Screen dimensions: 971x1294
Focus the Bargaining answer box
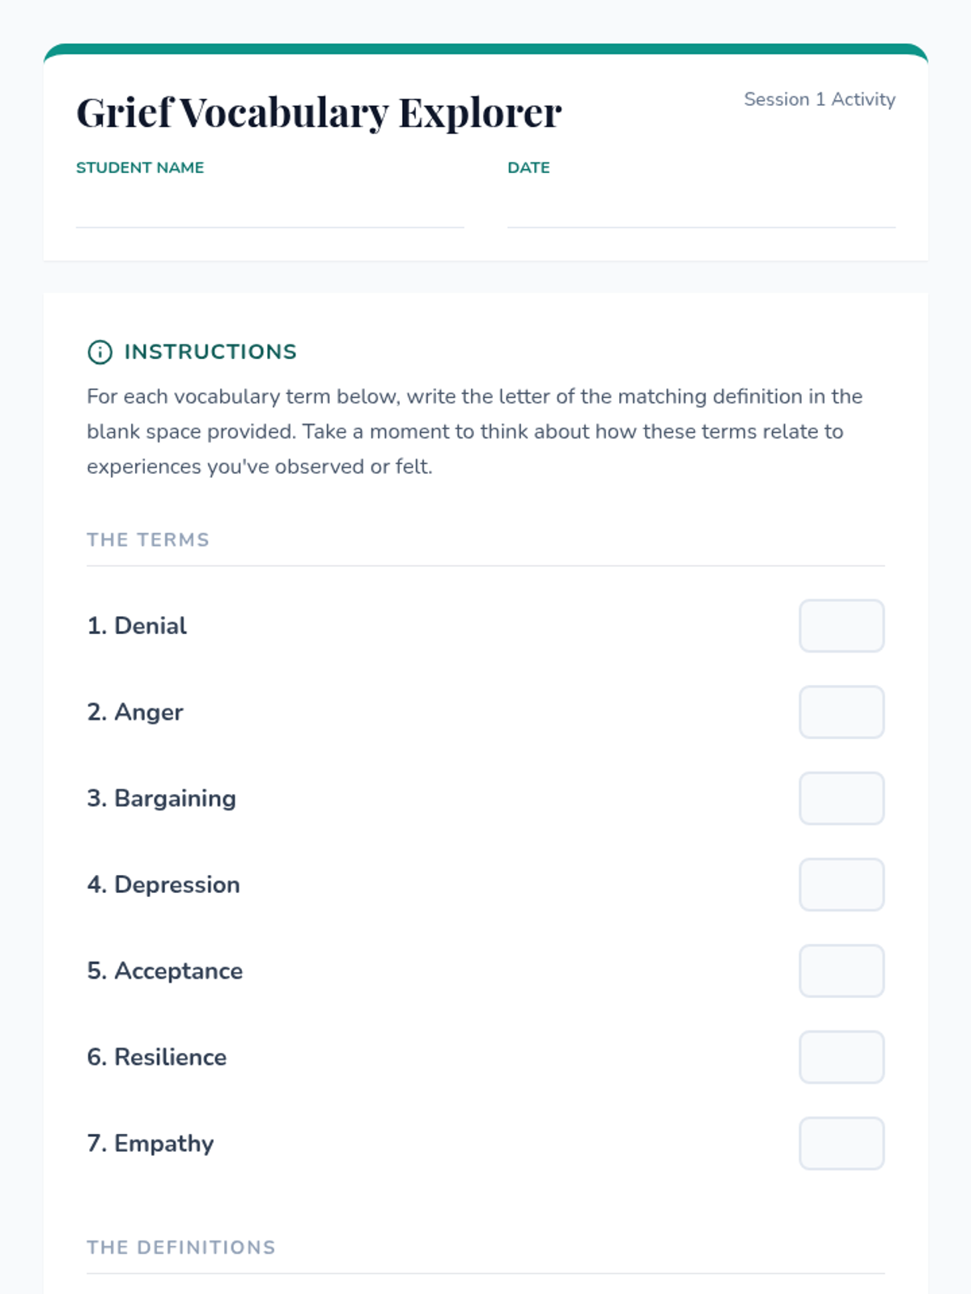842,798
